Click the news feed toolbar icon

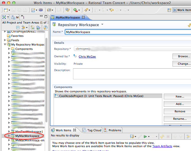pyautogui.click(x=49, y=10)
